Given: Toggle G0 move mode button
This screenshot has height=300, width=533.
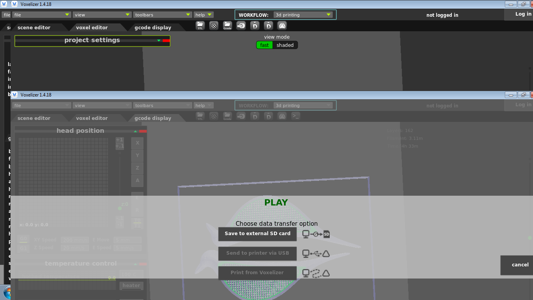Looking at the screenshot, I should coord(23,239).
